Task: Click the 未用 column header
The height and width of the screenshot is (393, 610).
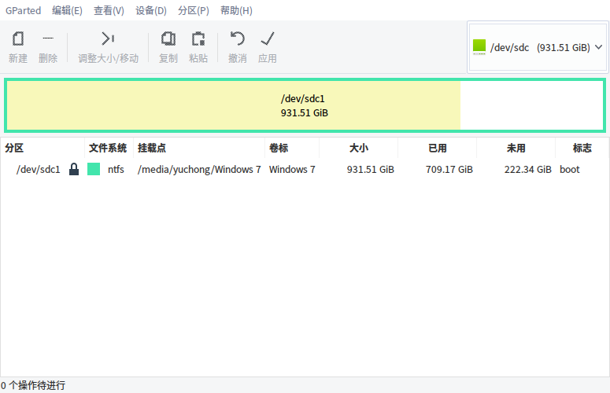Action: point(516,148)
